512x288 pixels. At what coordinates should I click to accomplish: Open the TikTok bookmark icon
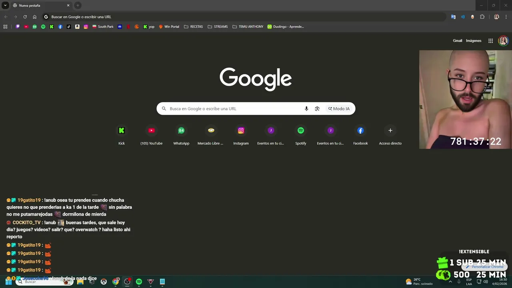(x=69, y=27)
